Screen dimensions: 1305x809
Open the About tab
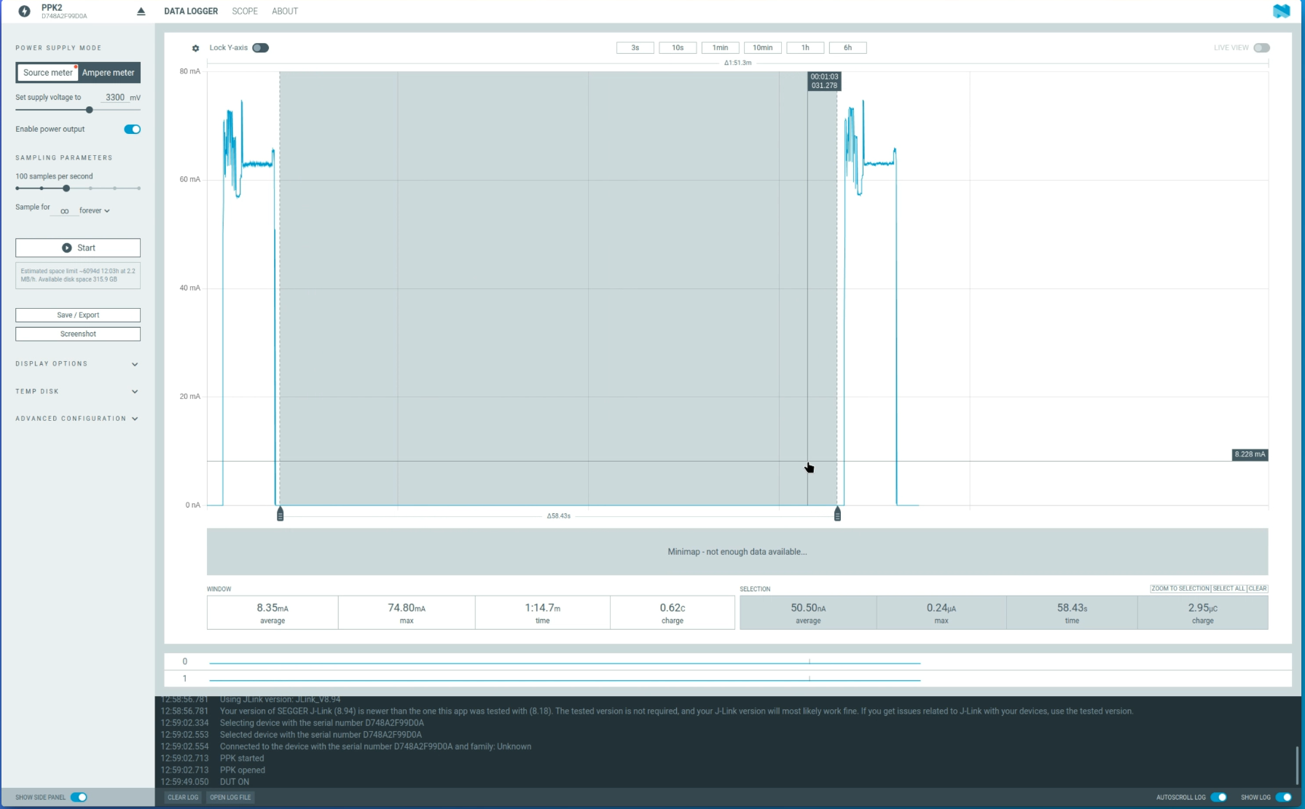pos(285,11)
